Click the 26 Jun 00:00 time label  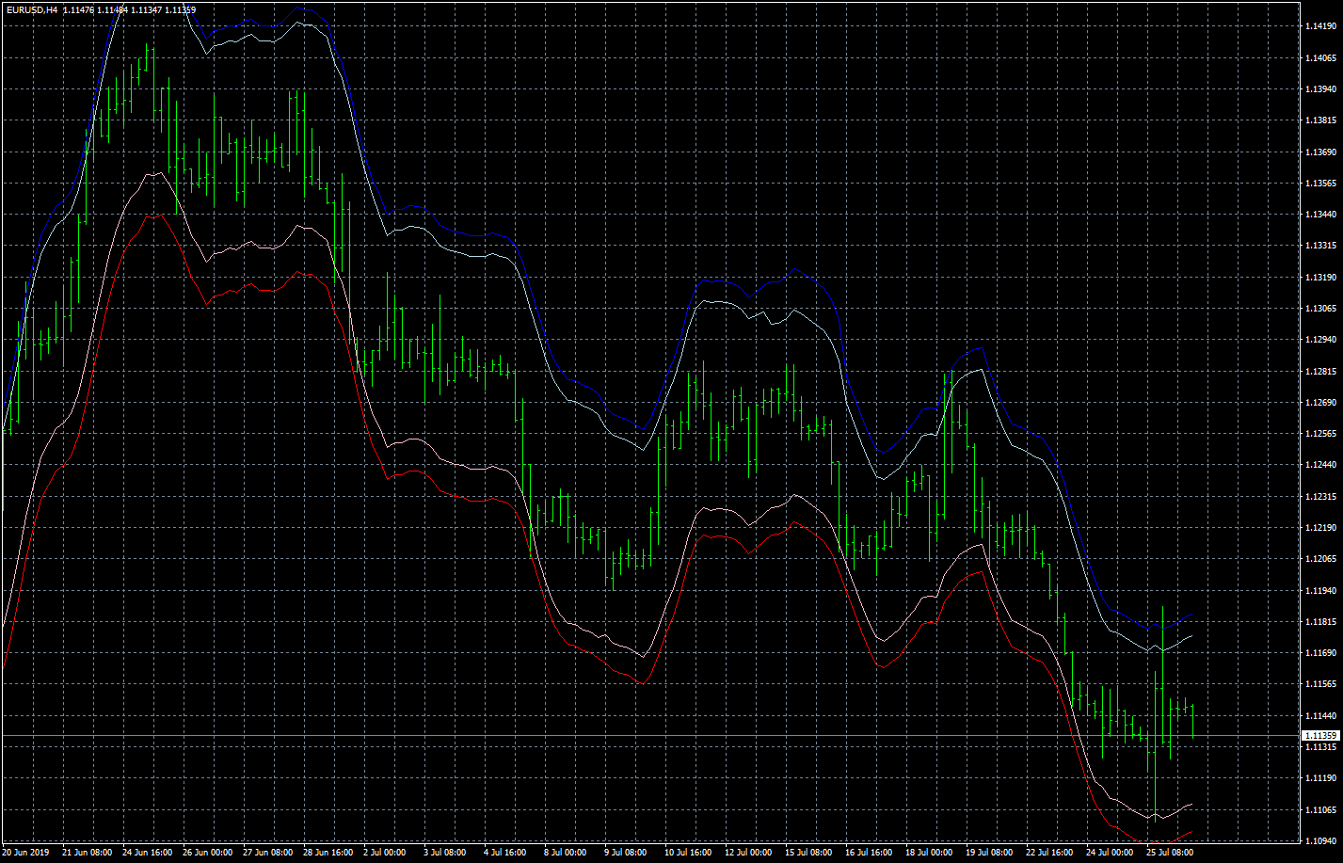click(x=207, y=853)
